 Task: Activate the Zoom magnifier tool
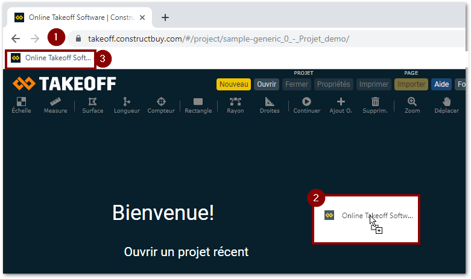pos(412,105)
